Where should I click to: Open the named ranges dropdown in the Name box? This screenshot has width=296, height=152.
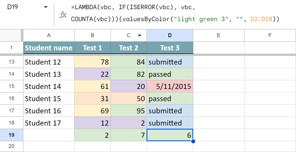[46, 7]
